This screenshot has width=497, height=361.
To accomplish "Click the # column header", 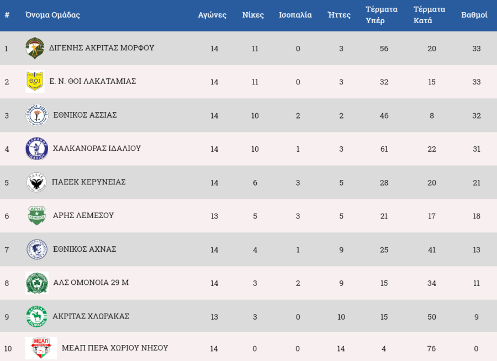I will pyautogui.click(x=7, y=15).
